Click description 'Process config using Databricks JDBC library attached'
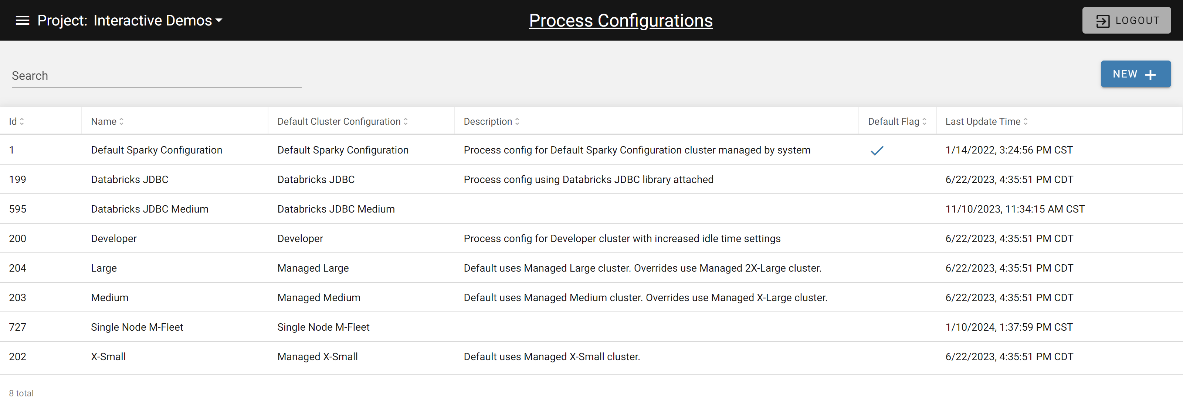Image resolution: width=1183 pixels, height=403 pixels. pyautogui.click(x=589, y=179)
